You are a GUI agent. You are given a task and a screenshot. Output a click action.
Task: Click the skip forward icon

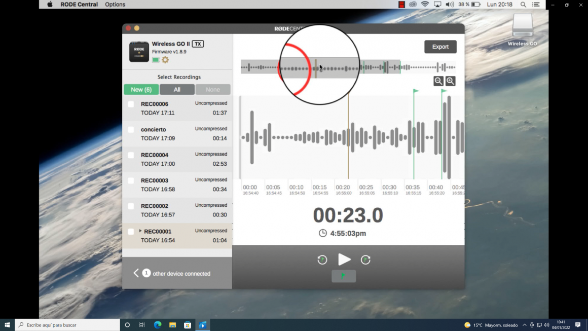coord(365,260)
